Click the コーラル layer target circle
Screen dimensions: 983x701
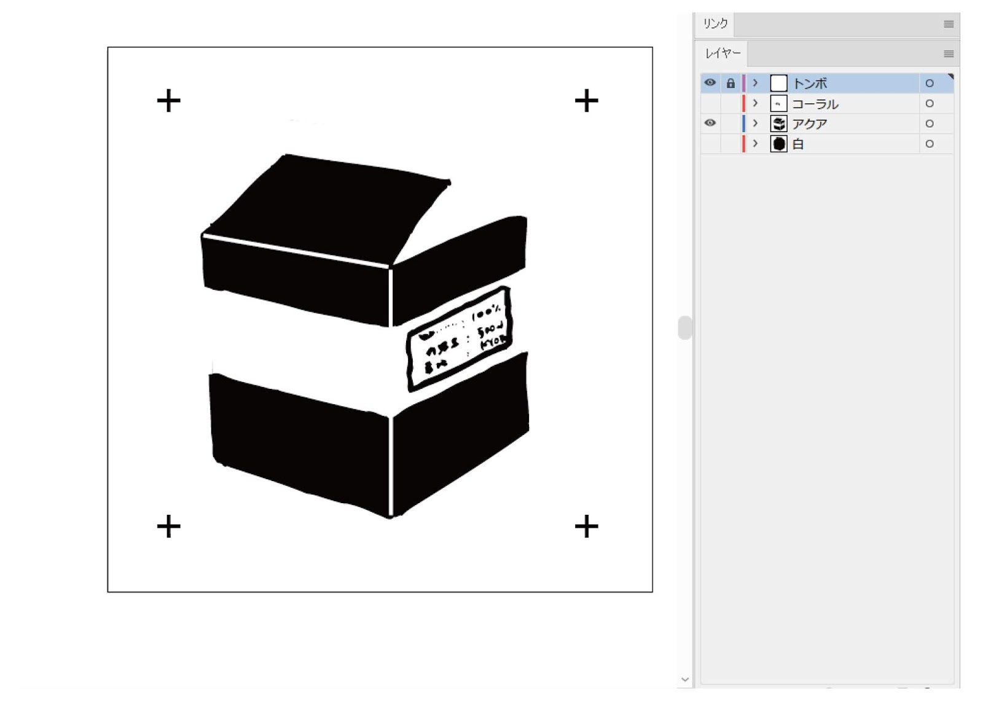(x=930, y=103)
